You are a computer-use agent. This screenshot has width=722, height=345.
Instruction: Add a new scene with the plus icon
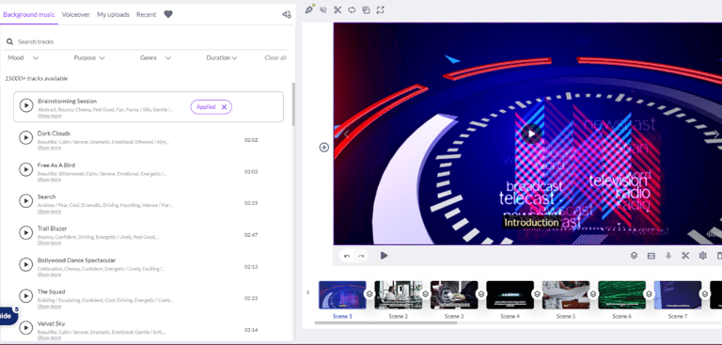pos(324,148)
